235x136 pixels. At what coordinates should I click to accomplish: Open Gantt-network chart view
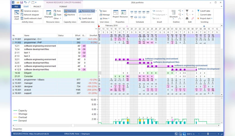[31, 19]
